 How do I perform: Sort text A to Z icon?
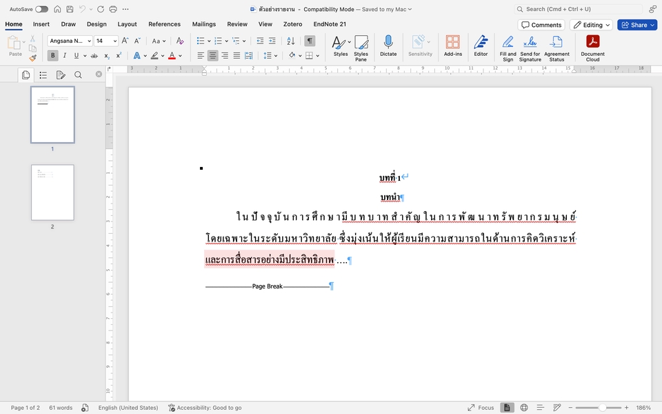[x=291, y=41]
